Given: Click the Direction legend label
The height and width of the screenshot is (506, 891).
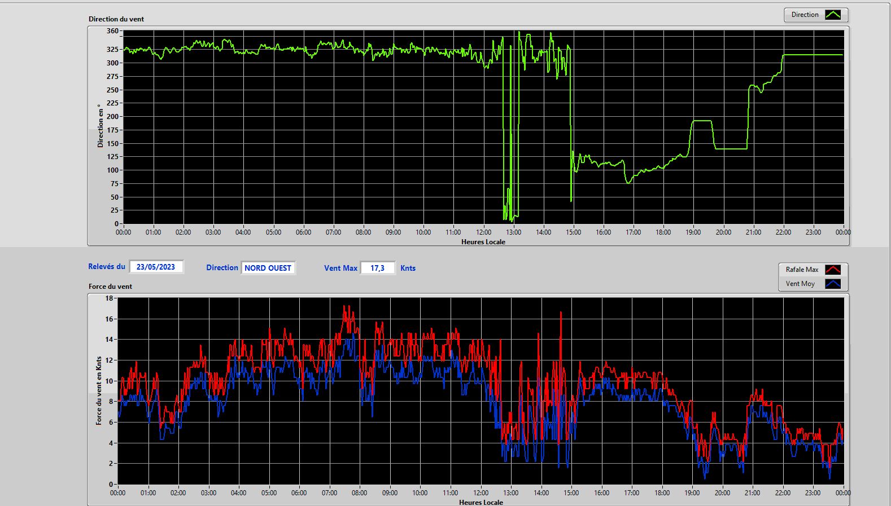Looking at the screenshot, I should coord(805,15).
